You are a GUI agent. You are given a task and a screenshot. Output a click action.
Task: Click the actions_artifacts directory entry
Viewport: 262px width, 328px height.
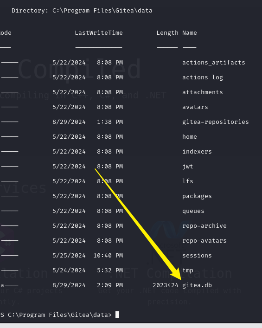pos(213,63)
